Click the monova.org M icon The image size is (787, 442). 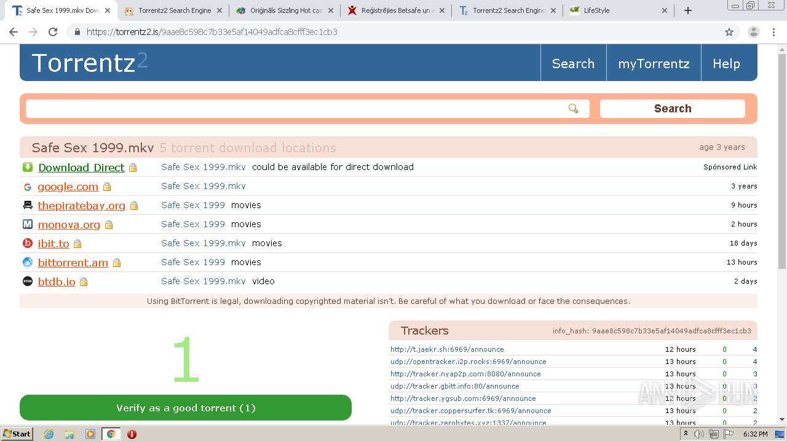(28, 225)
